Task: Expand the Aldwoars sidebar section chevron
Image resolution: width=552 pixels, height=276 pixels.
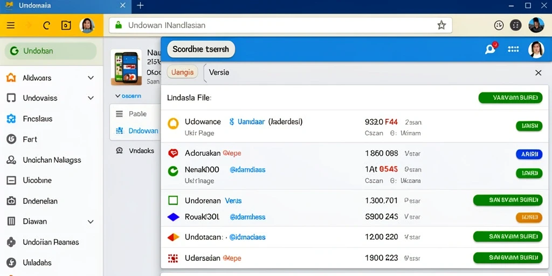Action: click(91, 78)
